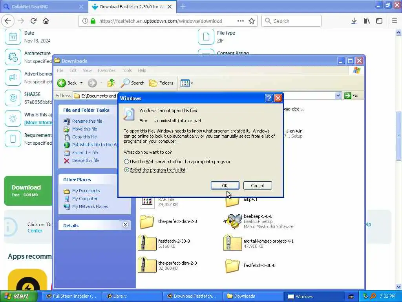Image resolution: width=402 pixels, height=302 pixels.
Task: Click the Go button next to address bar
Action: click(351, 96)
